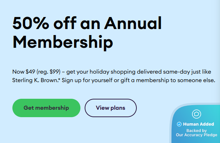Open the "Our Accuracy Pledge" text
The height and width of the screenshot is (143, 220).
[x=196, y=135]
